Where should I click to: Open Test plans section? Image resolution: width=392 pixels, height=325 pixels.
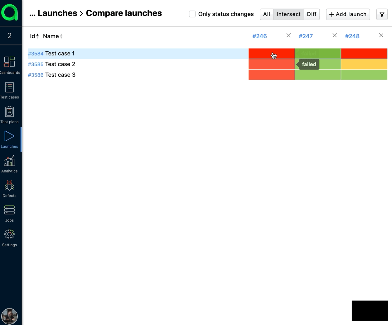(x=9, y=112)
